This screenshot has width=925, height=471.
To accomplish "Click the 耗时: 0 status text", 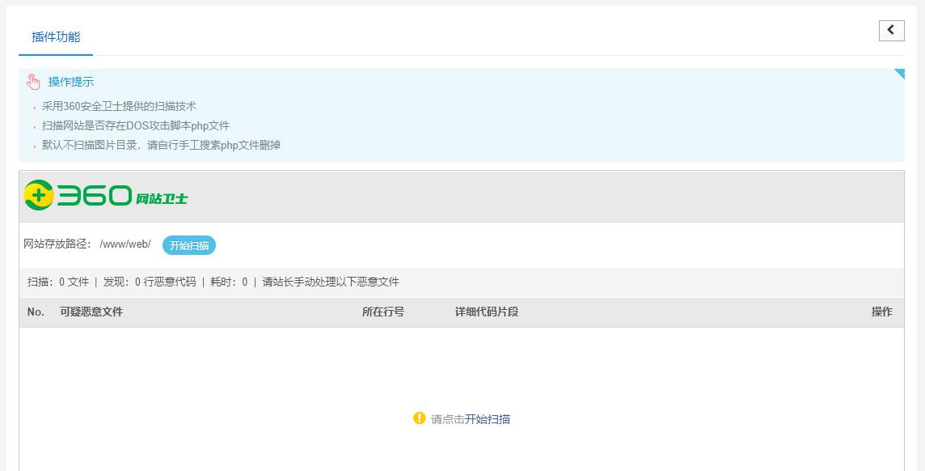I will pyautogui.click(x=229, y=282).
